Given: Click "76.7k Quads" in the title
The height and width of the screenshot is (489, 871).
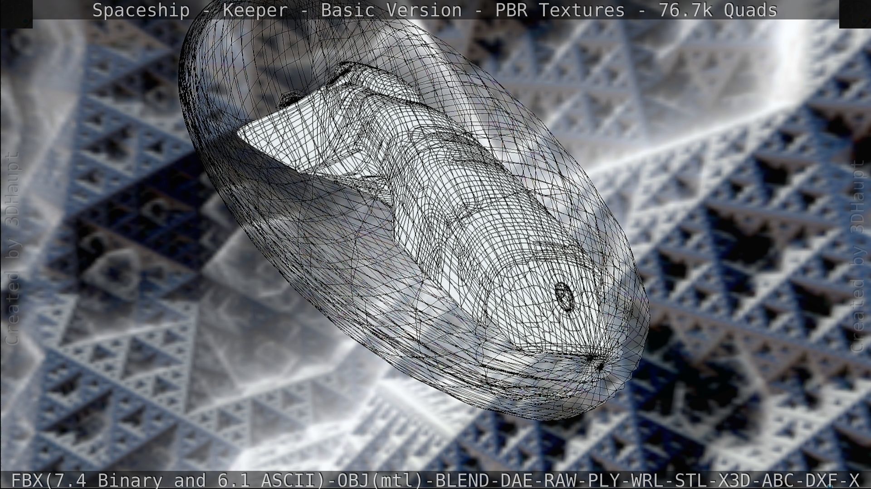Looking at the screenshot, I should click(718, 10).
